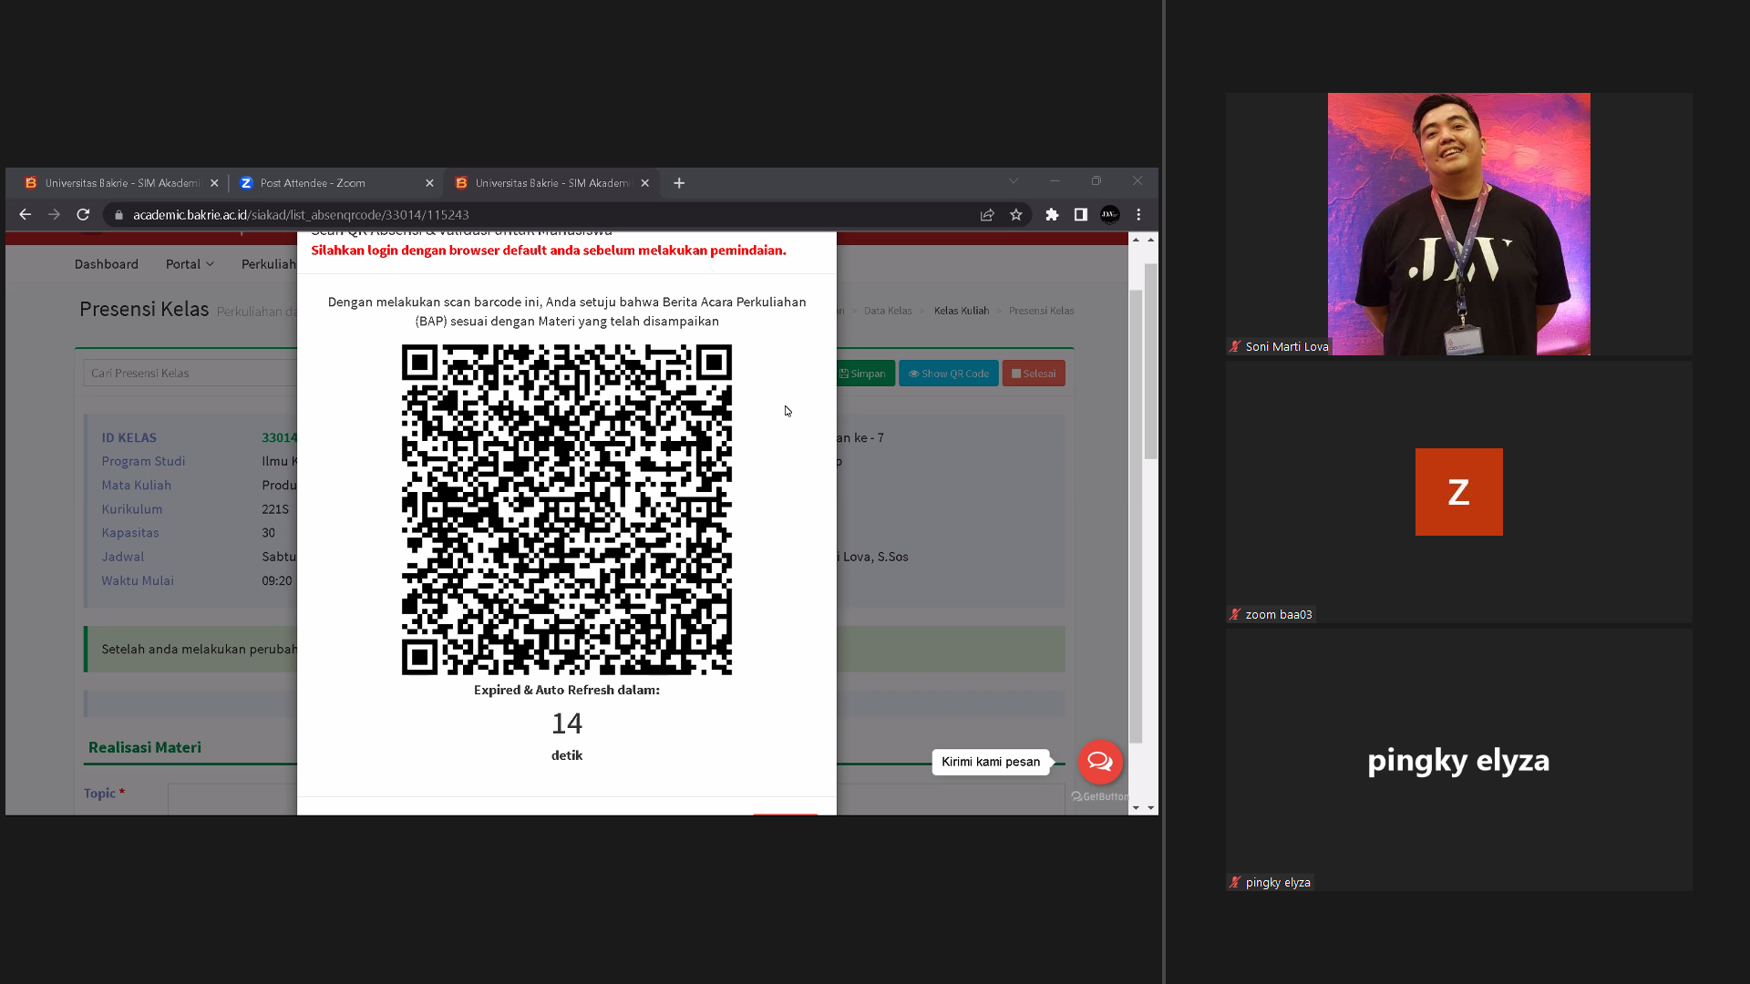Viewport: 1750px width, 984px height.
Task: Click Soni Marti Lova muted mic icon
Action: click(1235, 347)
